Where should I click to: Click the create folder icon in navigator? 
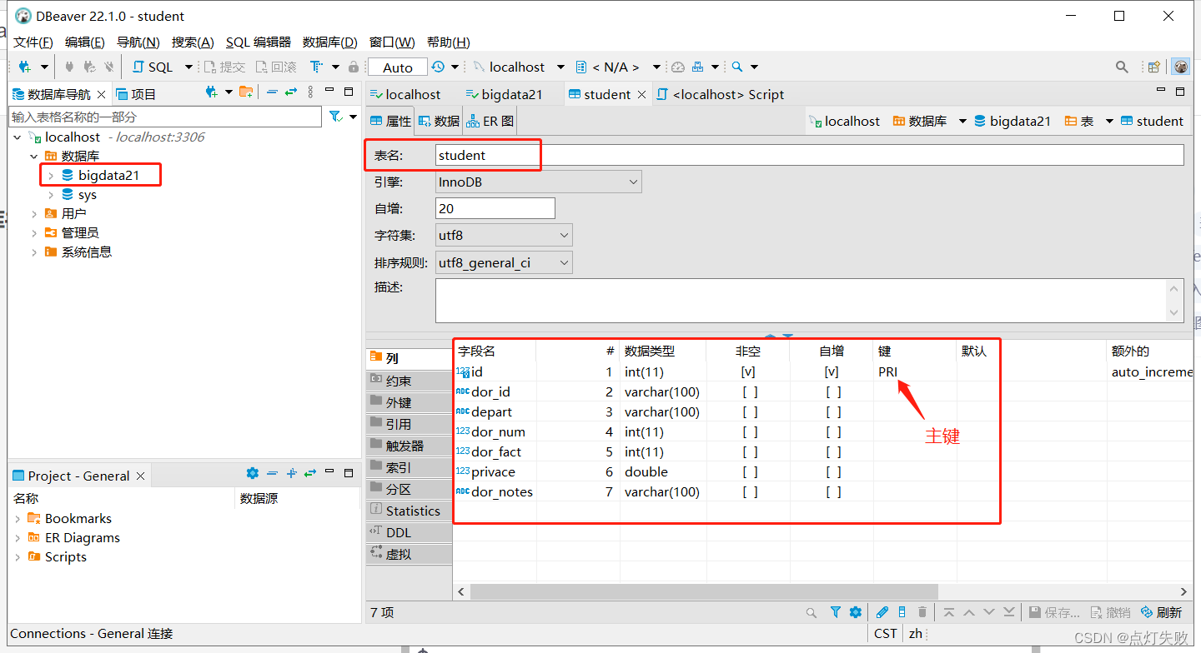pos(246,92)
